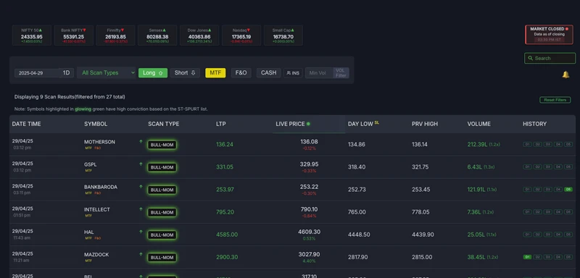Toggle the INS filter

click(x=293, y=73)
